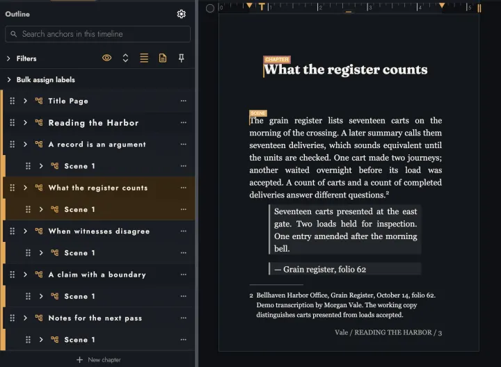Open more options for Reading the Harbor
Viewport: 501px width, 367px height.
184,122
